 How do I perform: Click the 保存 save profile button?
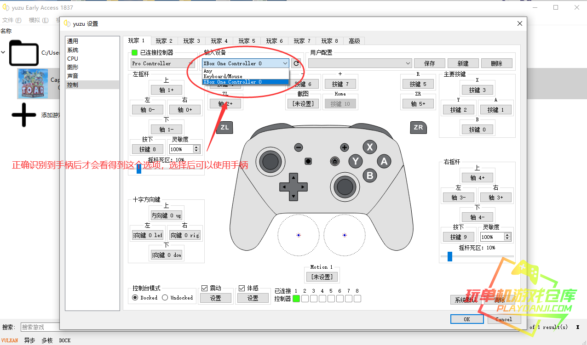click(430, 63)
